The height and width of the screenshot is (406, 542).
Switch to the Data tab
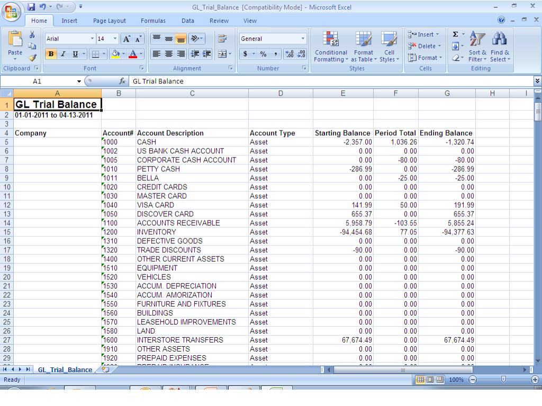pos(188,21)
